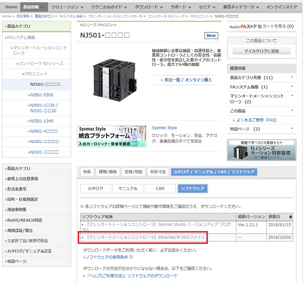
Task: Open the セミナ menu
Action: coord(207,7)
